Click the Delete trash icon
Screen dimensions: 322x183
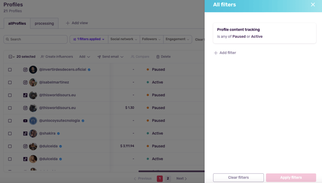158,57
